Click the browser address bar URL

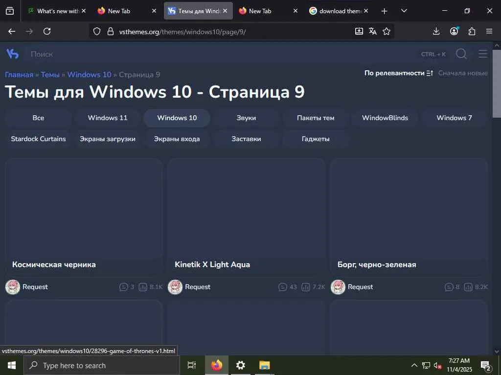click(x=182, y=32)
